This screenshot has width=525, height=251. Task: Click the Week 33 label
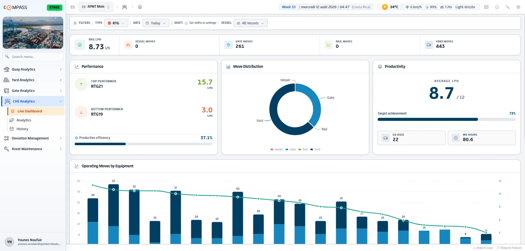[289, 7]
